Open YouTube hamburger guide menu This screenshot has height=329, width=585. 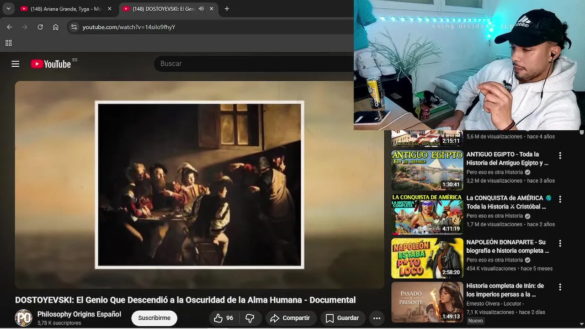tap(16, 64)
